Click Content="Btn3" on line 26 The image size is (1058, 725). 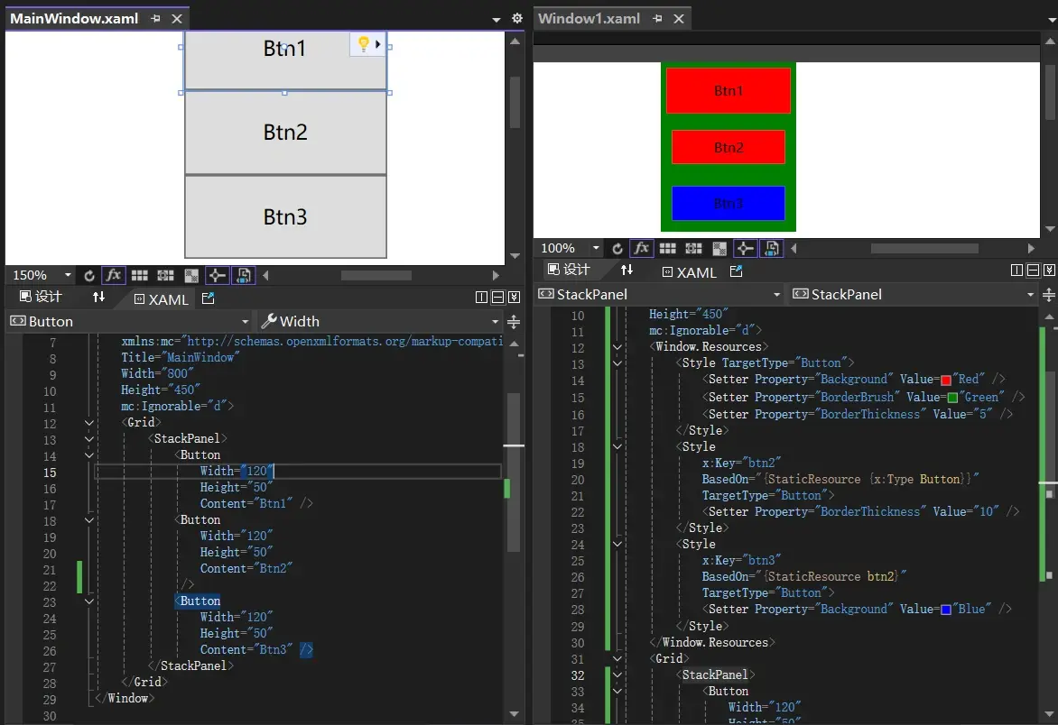246,649
